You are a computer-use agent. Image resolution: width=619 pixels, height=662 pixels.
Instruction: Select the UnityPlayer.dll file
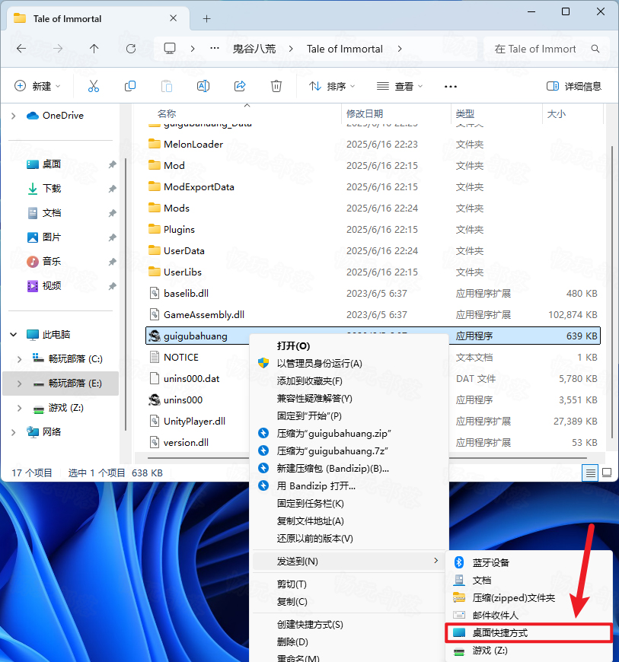194,422
